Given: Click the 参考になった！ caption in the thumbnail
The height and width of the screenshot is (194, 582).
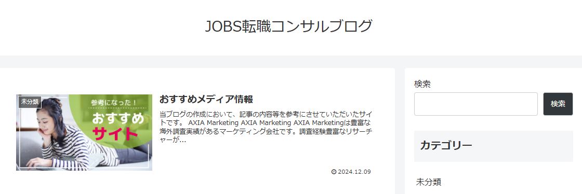Looking at the screenshot, I should coord(114,102).
